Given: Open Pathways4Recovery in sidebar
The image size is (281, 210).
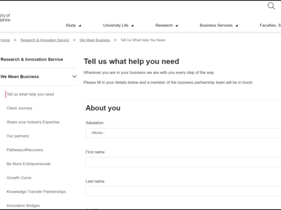Looking at the screenshot, I should pyautogui.click(x=25, y=150).
